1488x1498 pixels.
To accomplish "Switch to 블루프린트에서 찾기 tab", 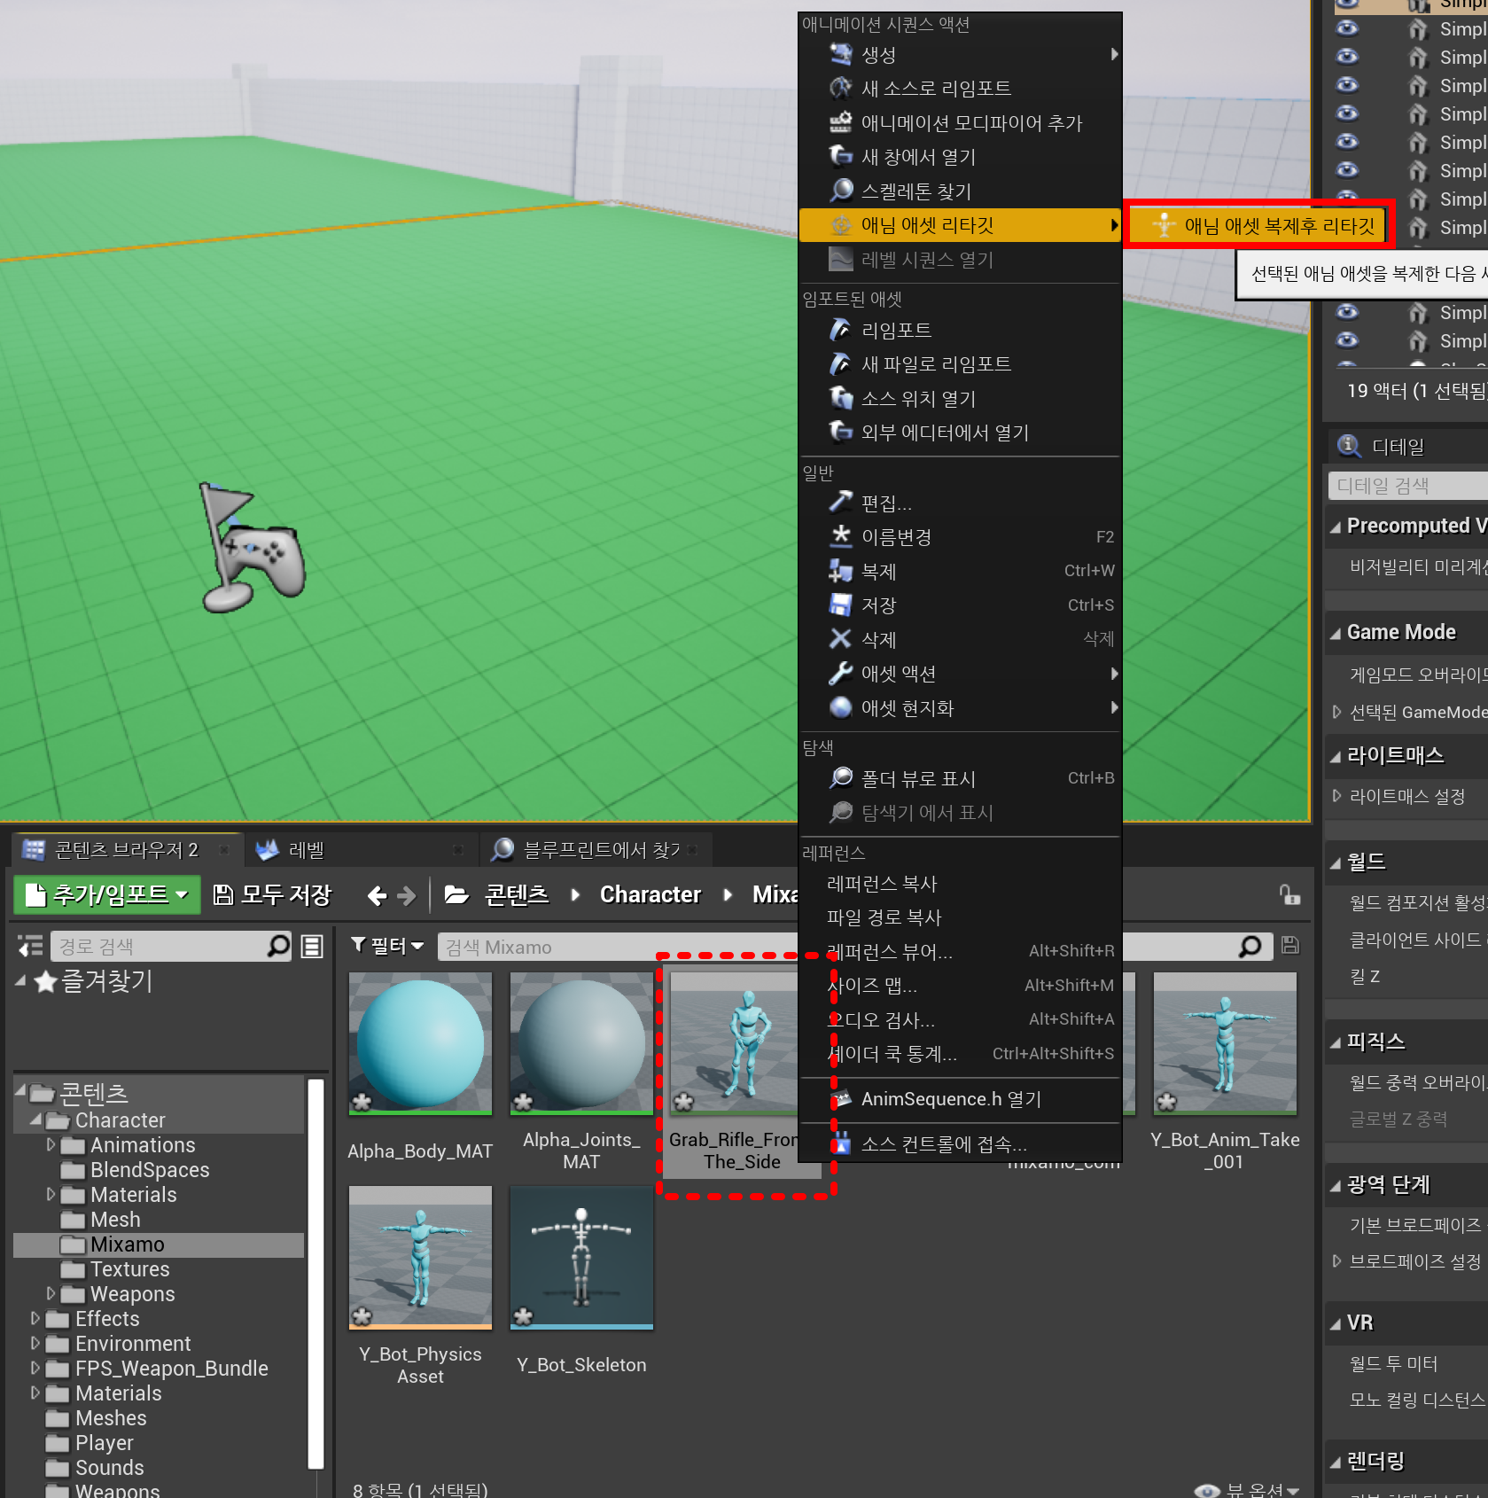I will (601, 850).
